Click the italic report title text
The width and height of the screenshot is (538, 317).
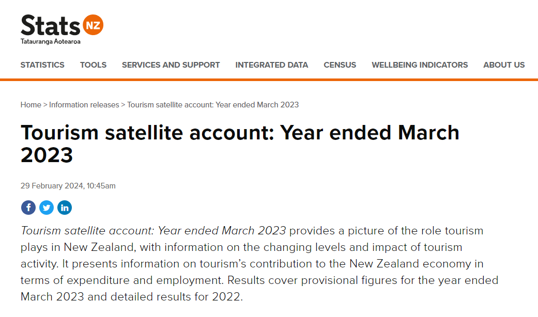point(153,231)
